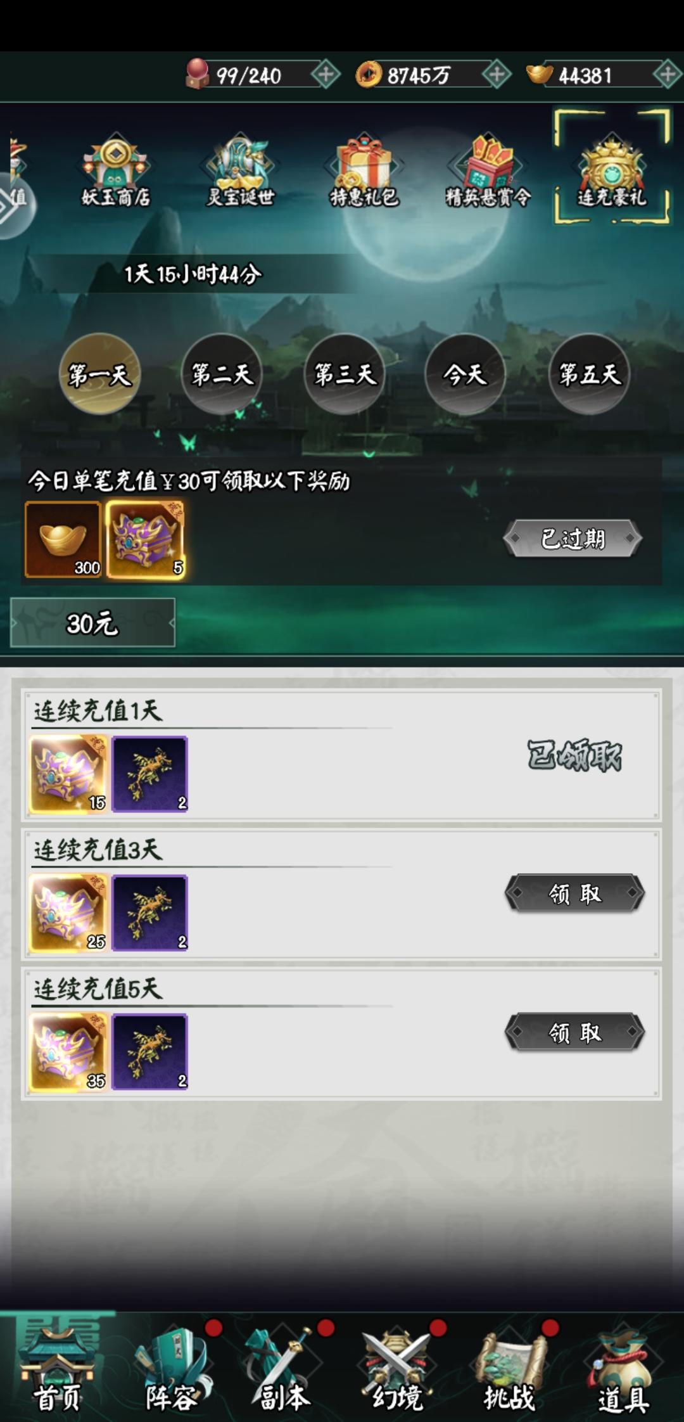Select the 第五天 day circle
Image resolution: width=684 pixels, height=1422 pixels.
589,374
